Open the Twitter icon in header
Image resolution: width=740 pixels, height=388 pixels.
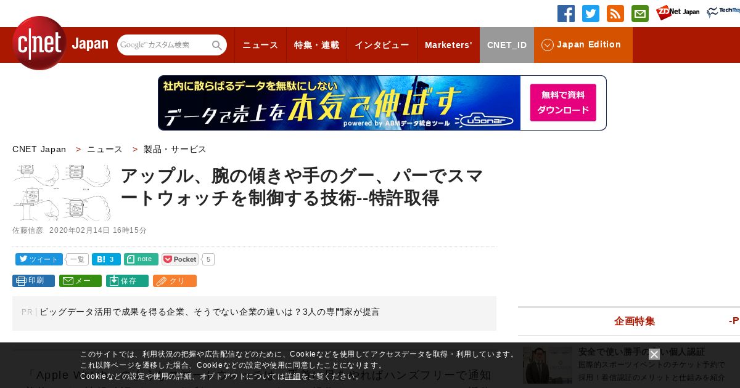(591, 14)
